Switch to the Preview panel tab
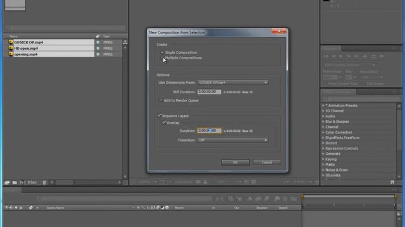Image resolution: width=405 pixels, height=227 pixels. coord(331,49)
